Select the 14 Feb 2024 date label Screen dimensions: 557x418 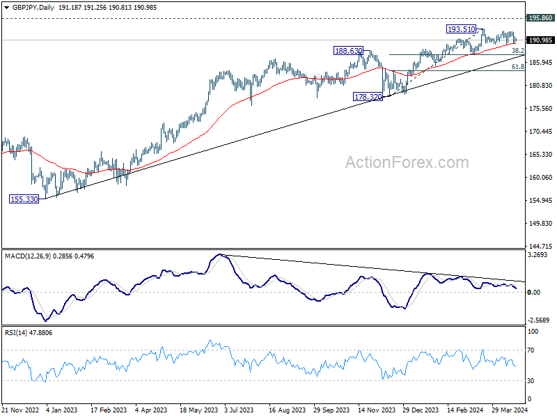[465, 410]
